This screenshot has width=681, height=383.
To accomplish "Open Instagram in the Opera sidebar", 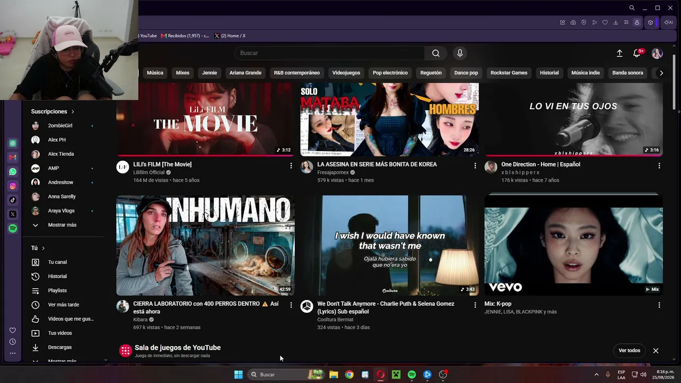I will pyautogui.click(x=13, y=186).
